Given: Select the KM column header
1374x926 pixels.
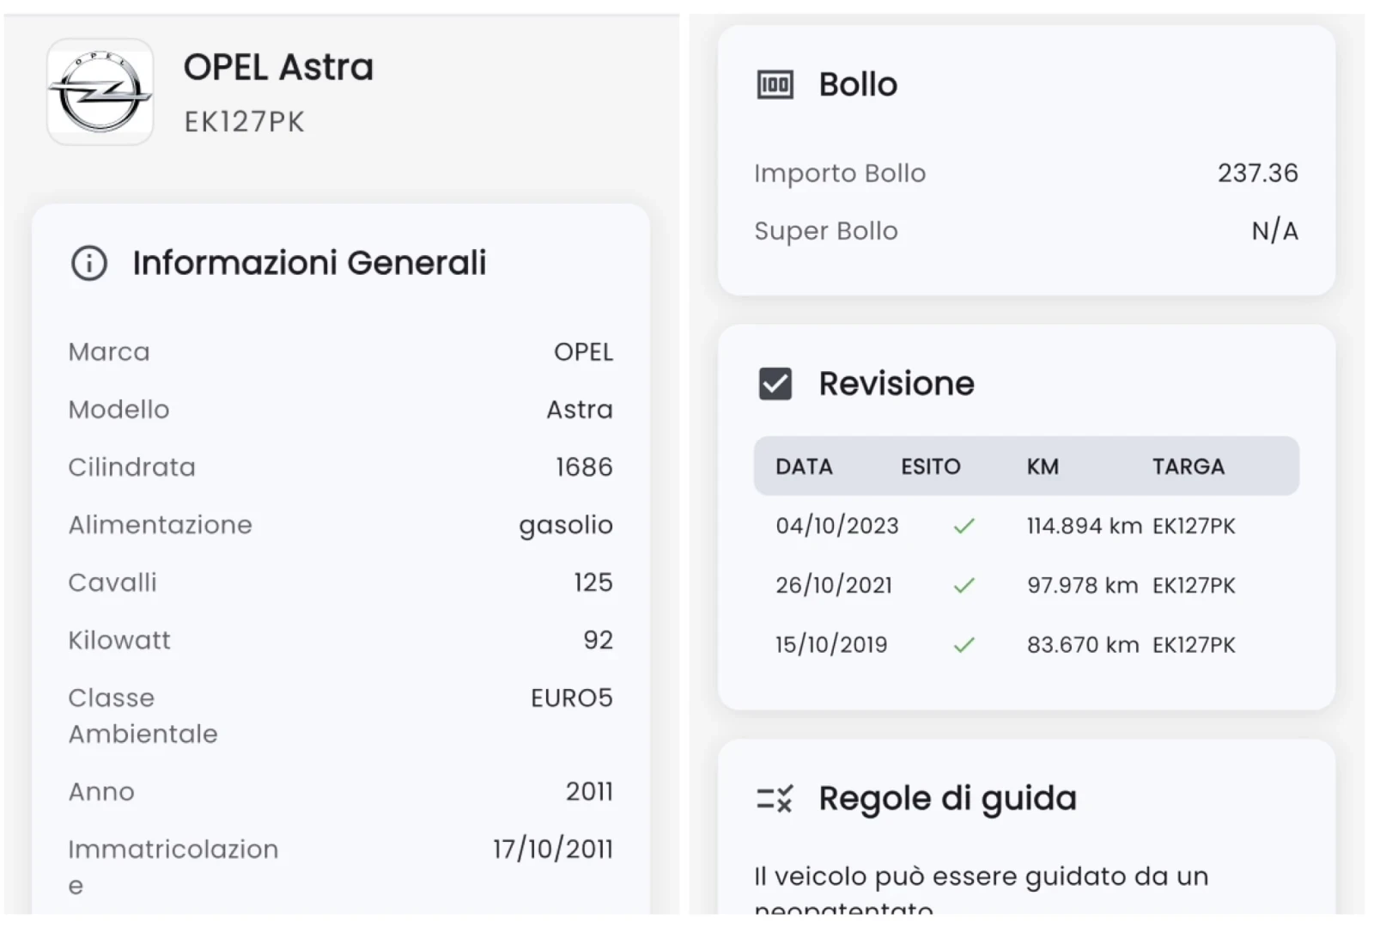Looking at the screenshot, I should pyautogui.click(x=1043, y=466).
